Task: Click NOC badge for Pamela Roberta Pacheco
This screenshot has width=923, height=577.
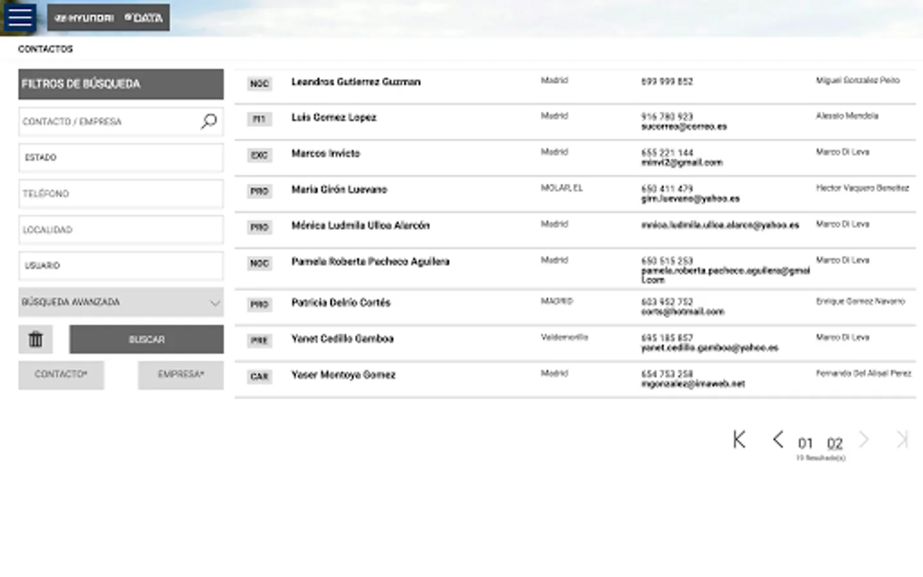Action: click(260, 263)
